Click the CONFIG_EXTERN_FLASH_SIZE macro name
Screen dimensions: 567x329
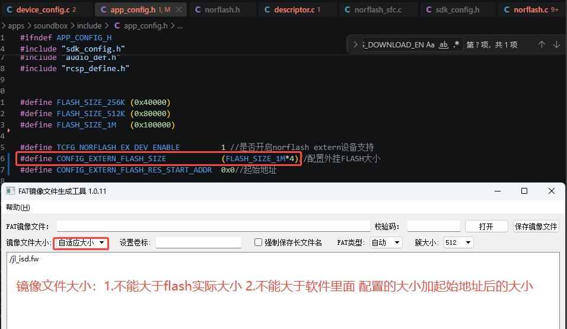[x=111, y=159]
